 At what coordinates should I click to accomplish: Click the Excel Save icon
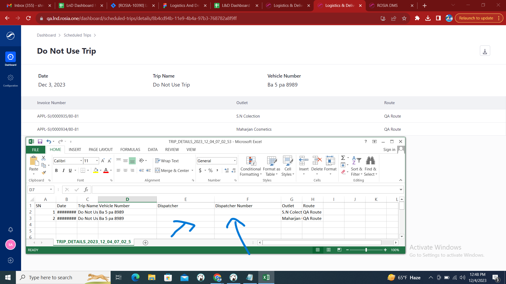(x=40, y=141)
